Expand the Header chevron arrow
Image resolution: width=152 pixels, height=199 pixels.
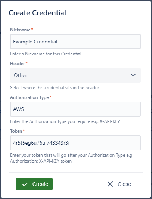pyautogui.click(x=133, y=75)
